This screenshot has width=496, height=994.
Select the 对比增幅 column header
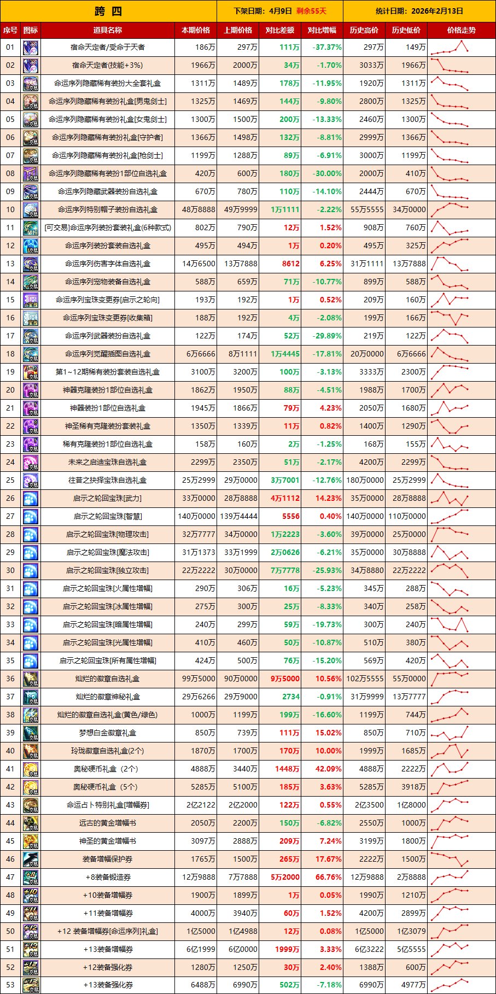(x=322, y=30)
